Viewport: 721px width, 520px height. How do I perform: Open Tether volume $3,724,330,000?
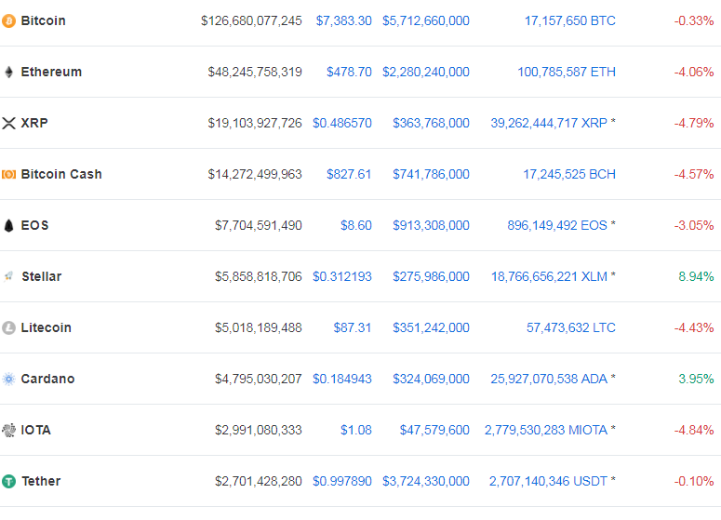pyautogui.click(x=426, y=481)
